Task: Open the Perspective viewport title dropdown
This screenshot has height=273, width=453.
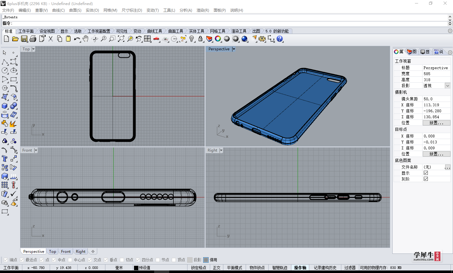Action: pos(234,49)
